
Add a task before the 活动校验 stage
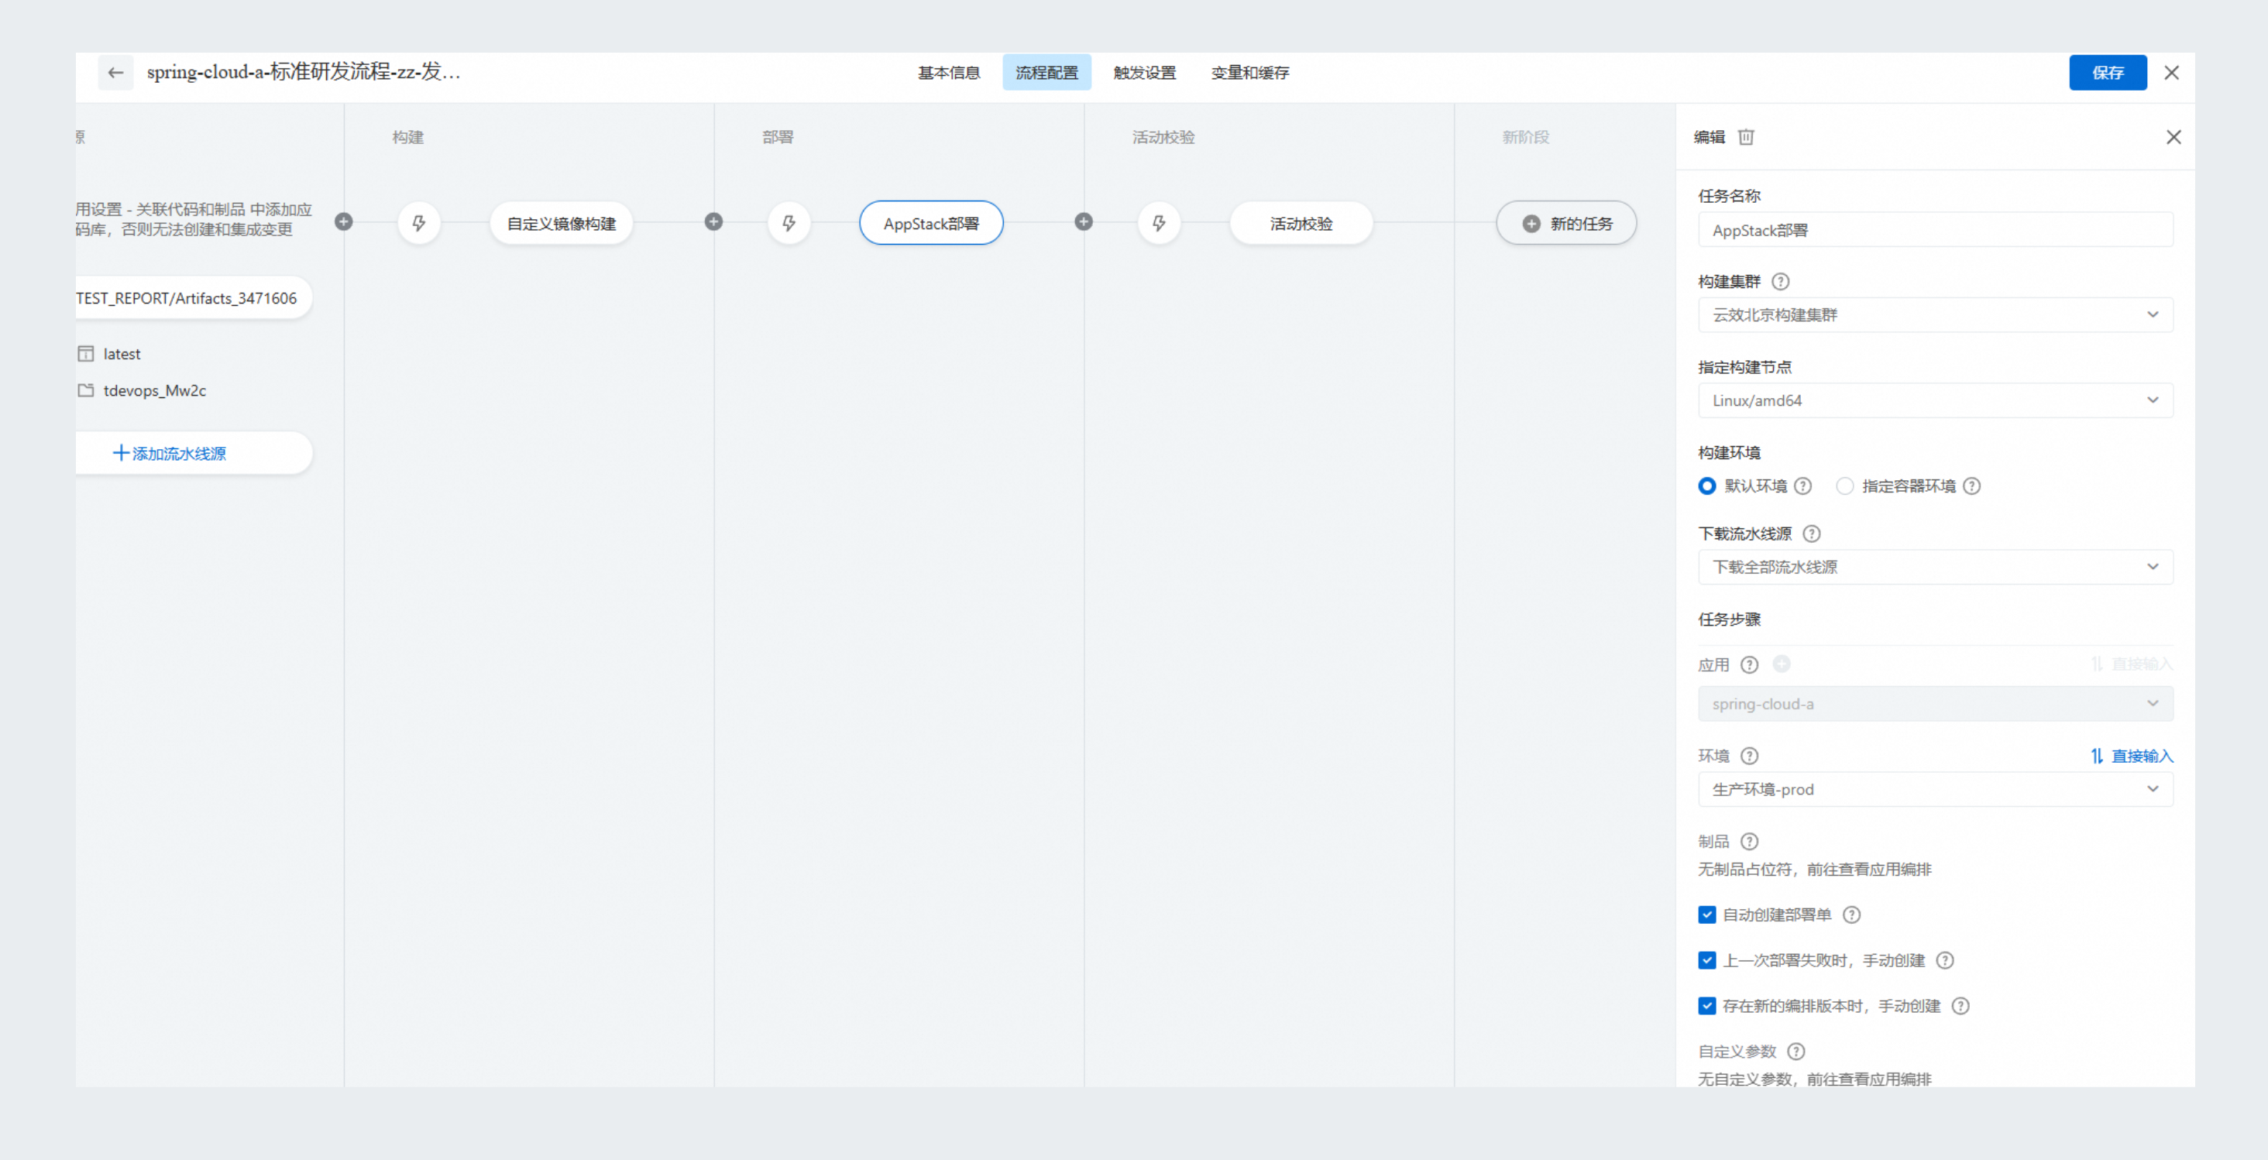(x=1084, y=221)
